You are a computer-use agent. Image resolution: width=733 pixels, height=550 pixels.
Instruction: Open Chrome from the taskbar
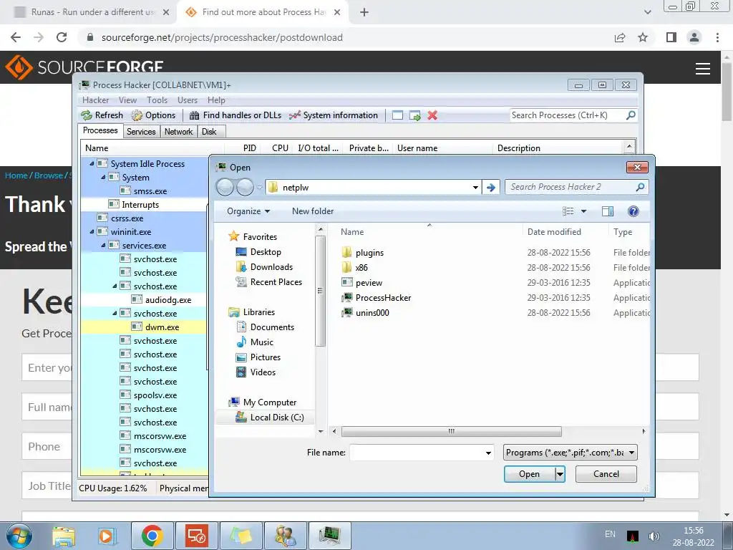point(152,536)
